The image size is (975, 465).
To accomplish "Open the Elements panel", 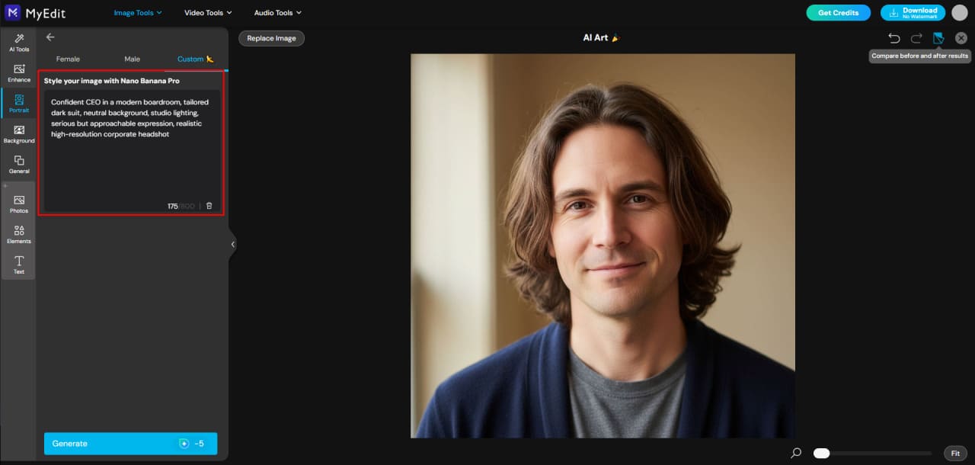I will (x=18, y=236).
